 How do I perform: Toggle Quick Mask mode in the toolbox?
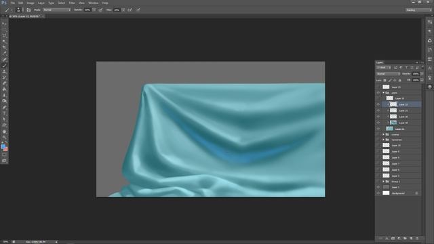pos(4,155)
